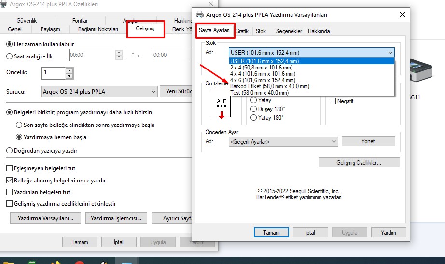Open the Sürücü dropdown in Özellikleri window
445x264 pixels.
(x=99, y=92)
